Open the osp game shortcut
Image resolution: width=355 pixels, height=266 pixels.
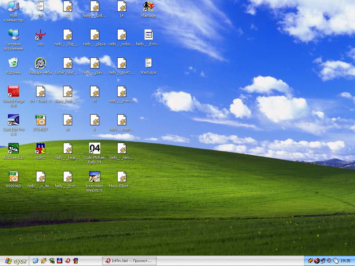(x=40, y=35)
